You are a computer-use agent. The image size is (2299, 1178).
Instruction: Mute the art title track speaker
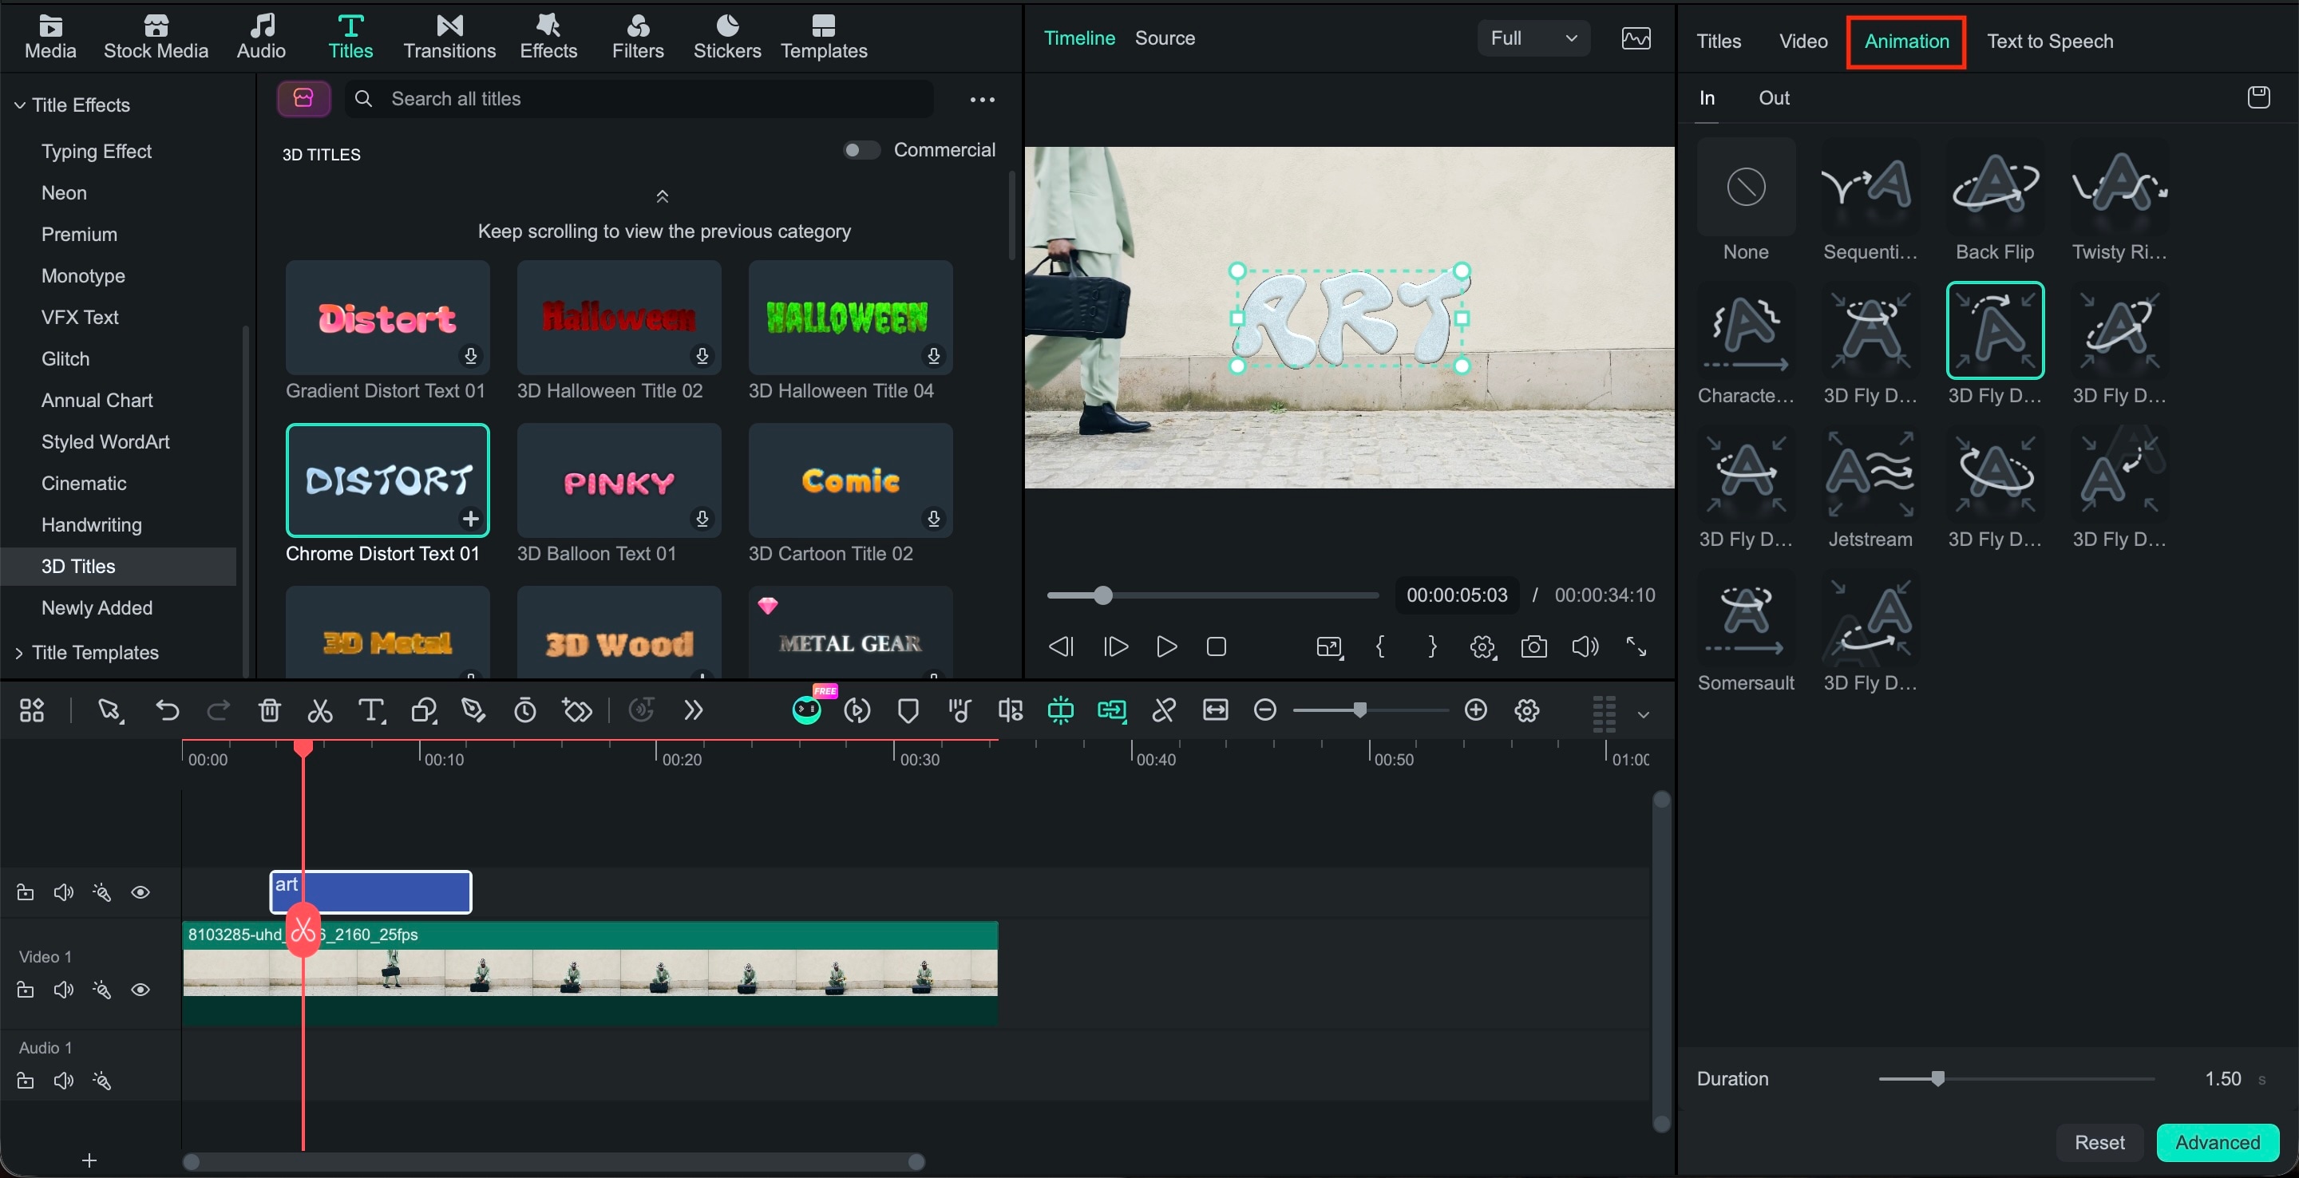point(63,892)
